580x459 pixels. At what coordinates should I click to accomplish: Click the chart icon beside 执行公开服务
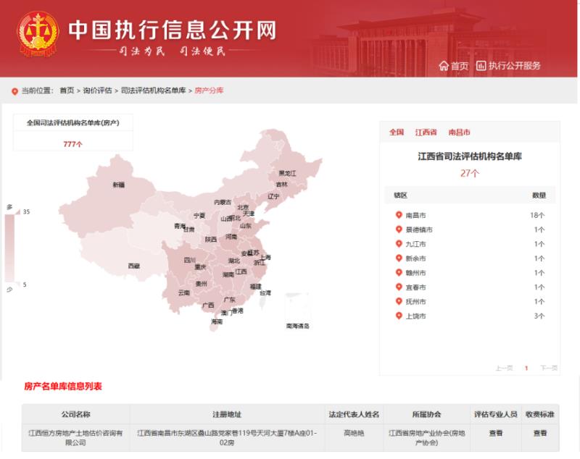(x=481, y=66)
